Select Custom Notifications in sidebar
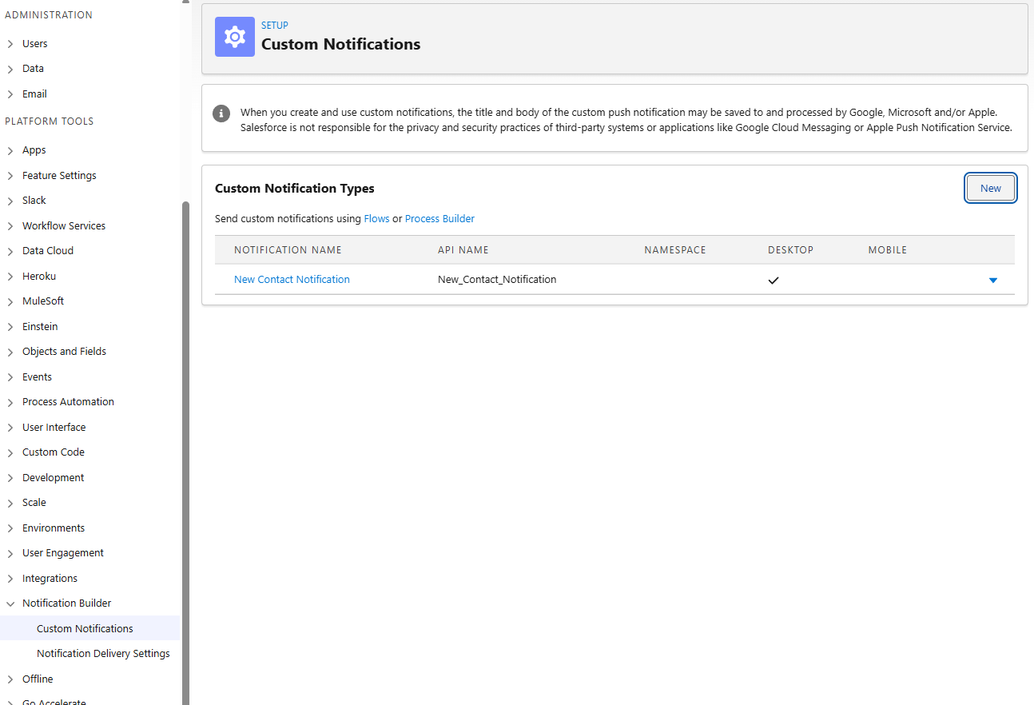Screen dimensions: 1034x705 point(85,628)
